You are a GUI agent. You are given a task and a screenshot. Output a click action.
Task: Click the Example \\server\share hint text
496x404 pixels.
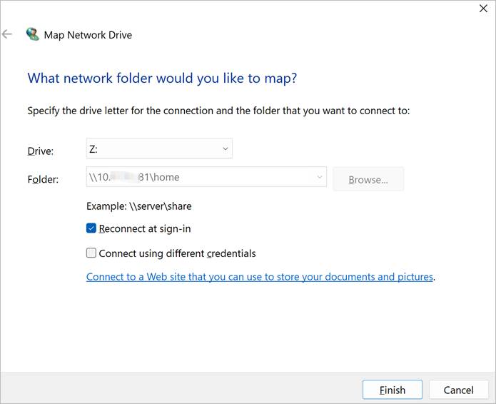click(139, 206)
